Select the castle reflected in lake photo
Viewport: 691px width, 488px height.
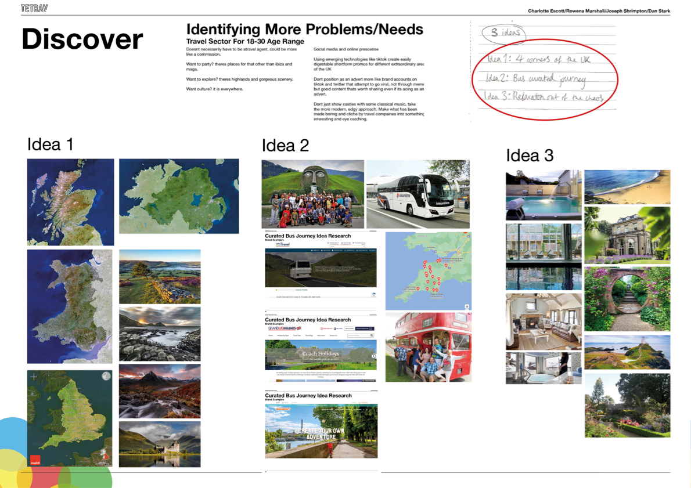pyautogui.click(x=160, y=444)
